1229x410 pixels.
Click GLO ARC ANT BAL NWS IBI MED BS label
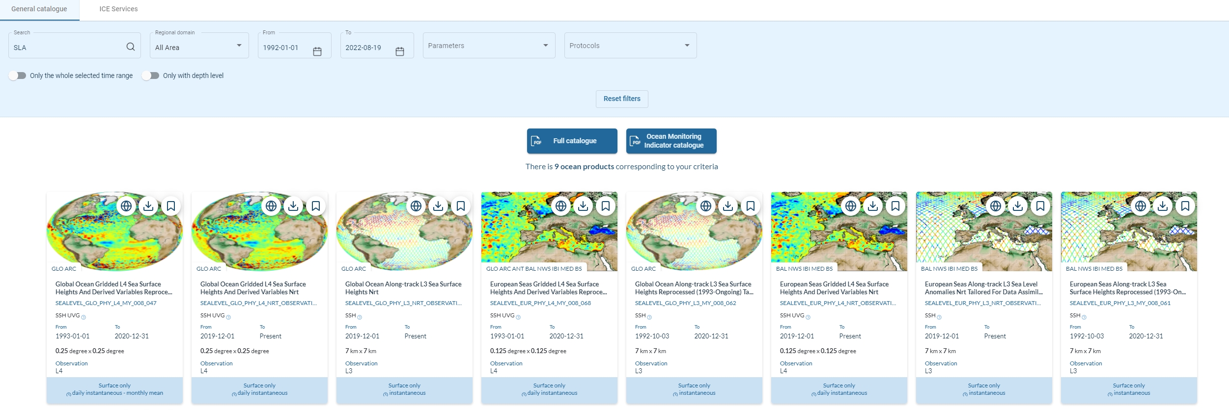click(534, 269)
